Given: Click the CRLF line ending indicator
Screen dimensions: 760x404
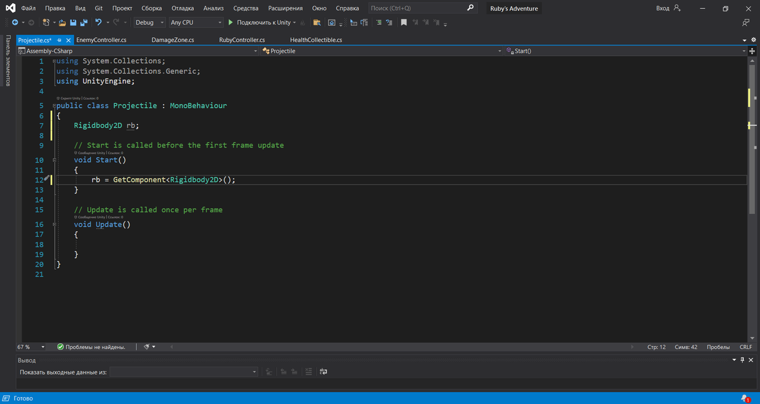Looking at the screenshot, I should 745,347.
